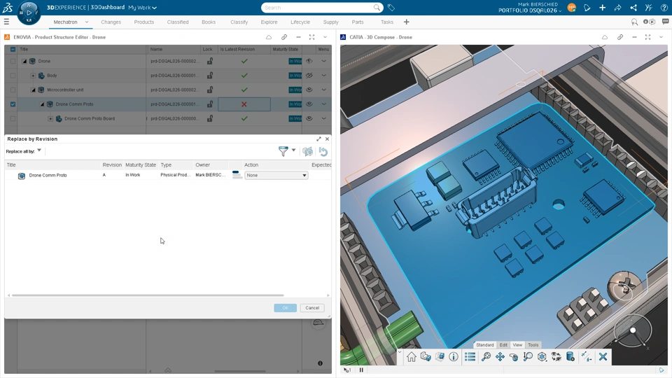Image resolution: width=672 pixels, height=378 pixels.
Task: Click the Share arrow icon in top bar
Action: point(617,8)
